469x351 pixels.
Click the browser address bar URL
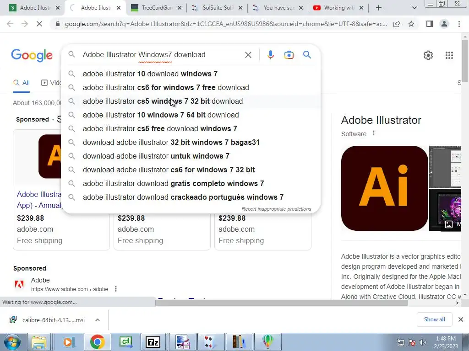pyautogui.click(x=226, y=24)
